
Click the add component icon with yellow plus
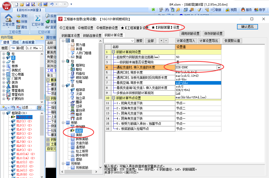pos(4,107)
